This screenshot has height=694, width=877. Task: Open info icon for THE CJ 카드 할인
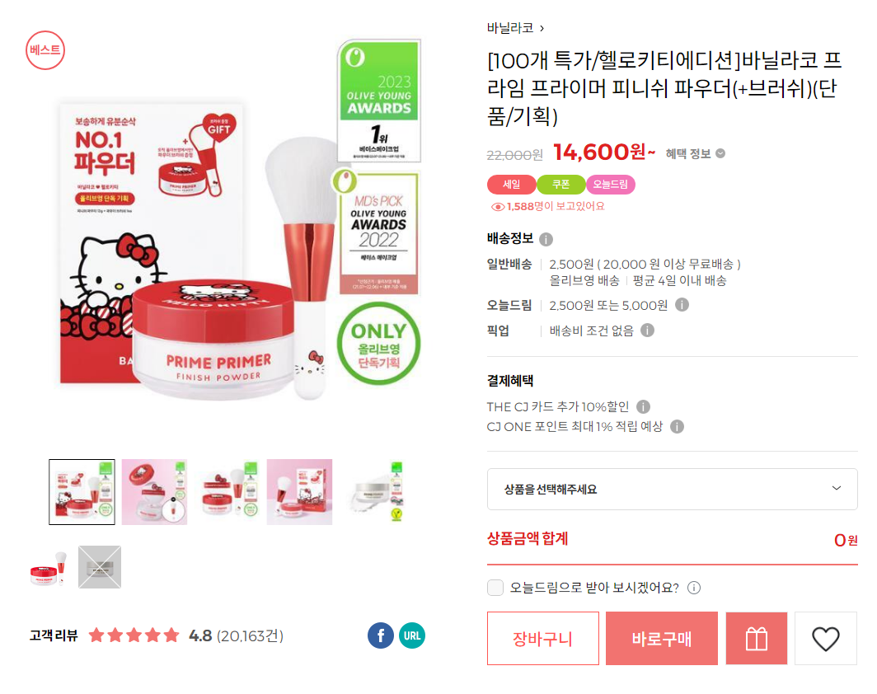643,406
